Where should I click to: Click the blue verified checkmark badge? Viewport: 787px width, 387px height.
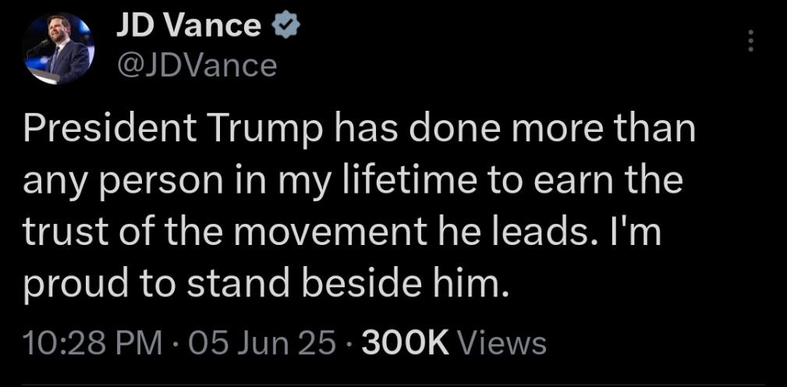285,26
